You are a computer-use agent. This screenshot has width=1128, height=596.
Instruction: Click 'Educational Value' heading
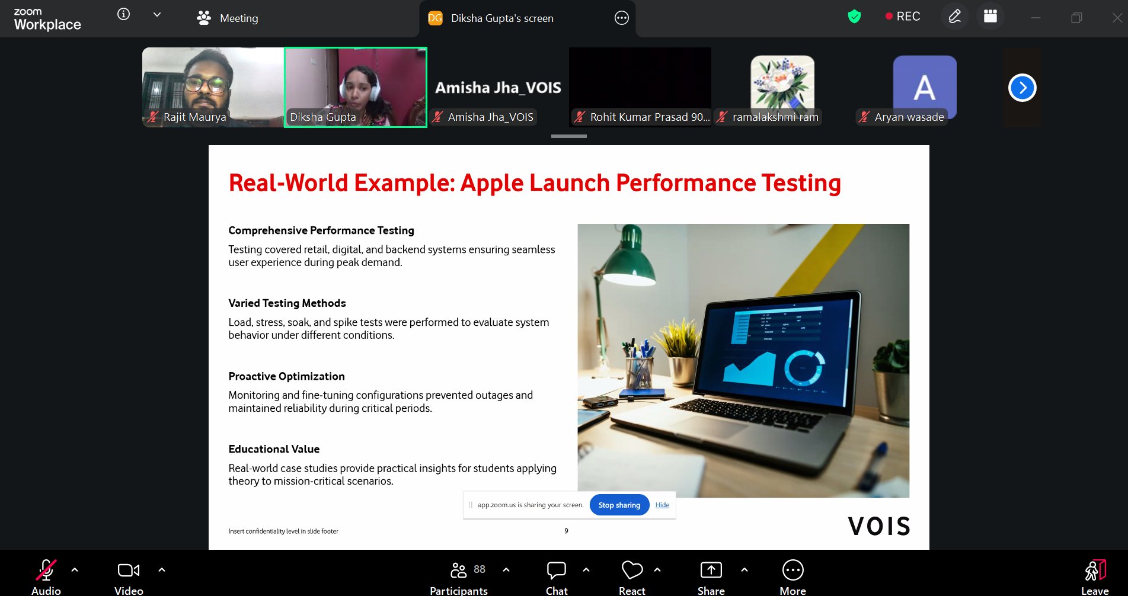coord(274,449)
